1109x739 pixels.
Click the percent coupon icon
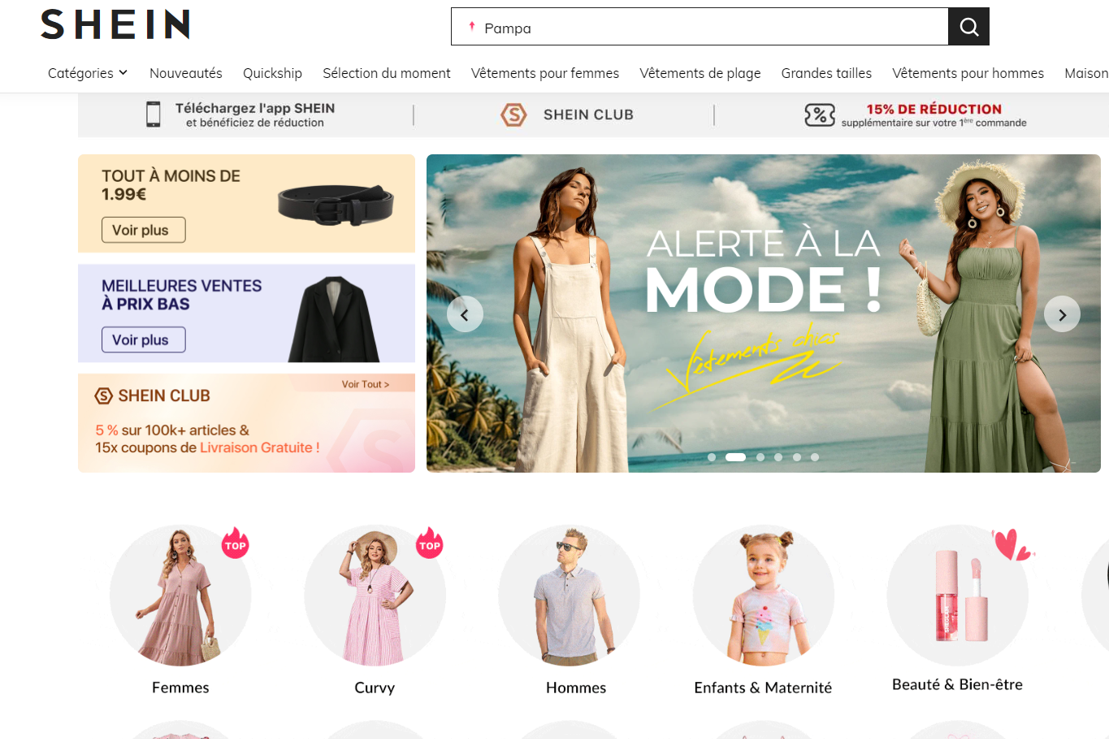(819, 115)
